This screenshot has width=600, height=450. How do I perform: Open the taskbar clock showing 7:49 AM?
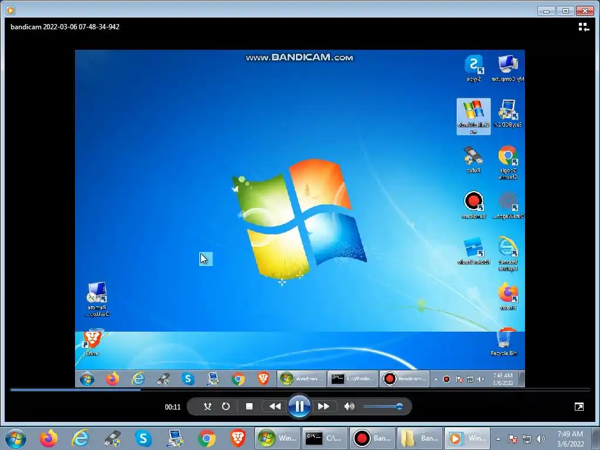570,439
